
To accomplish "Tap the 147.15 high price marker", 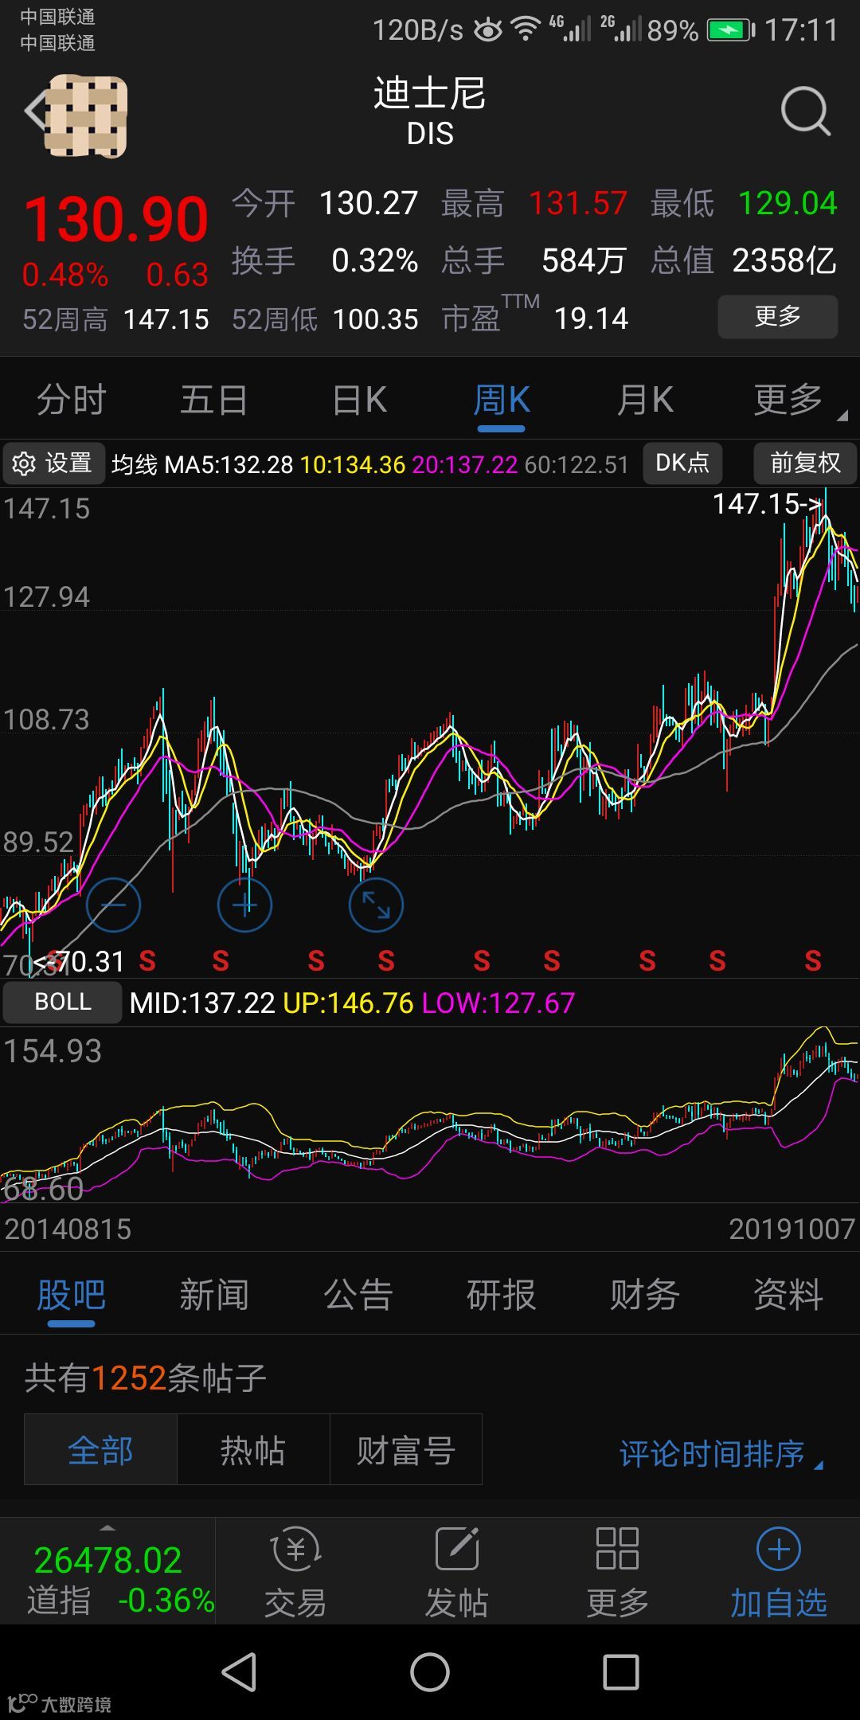I will [767, 504].
